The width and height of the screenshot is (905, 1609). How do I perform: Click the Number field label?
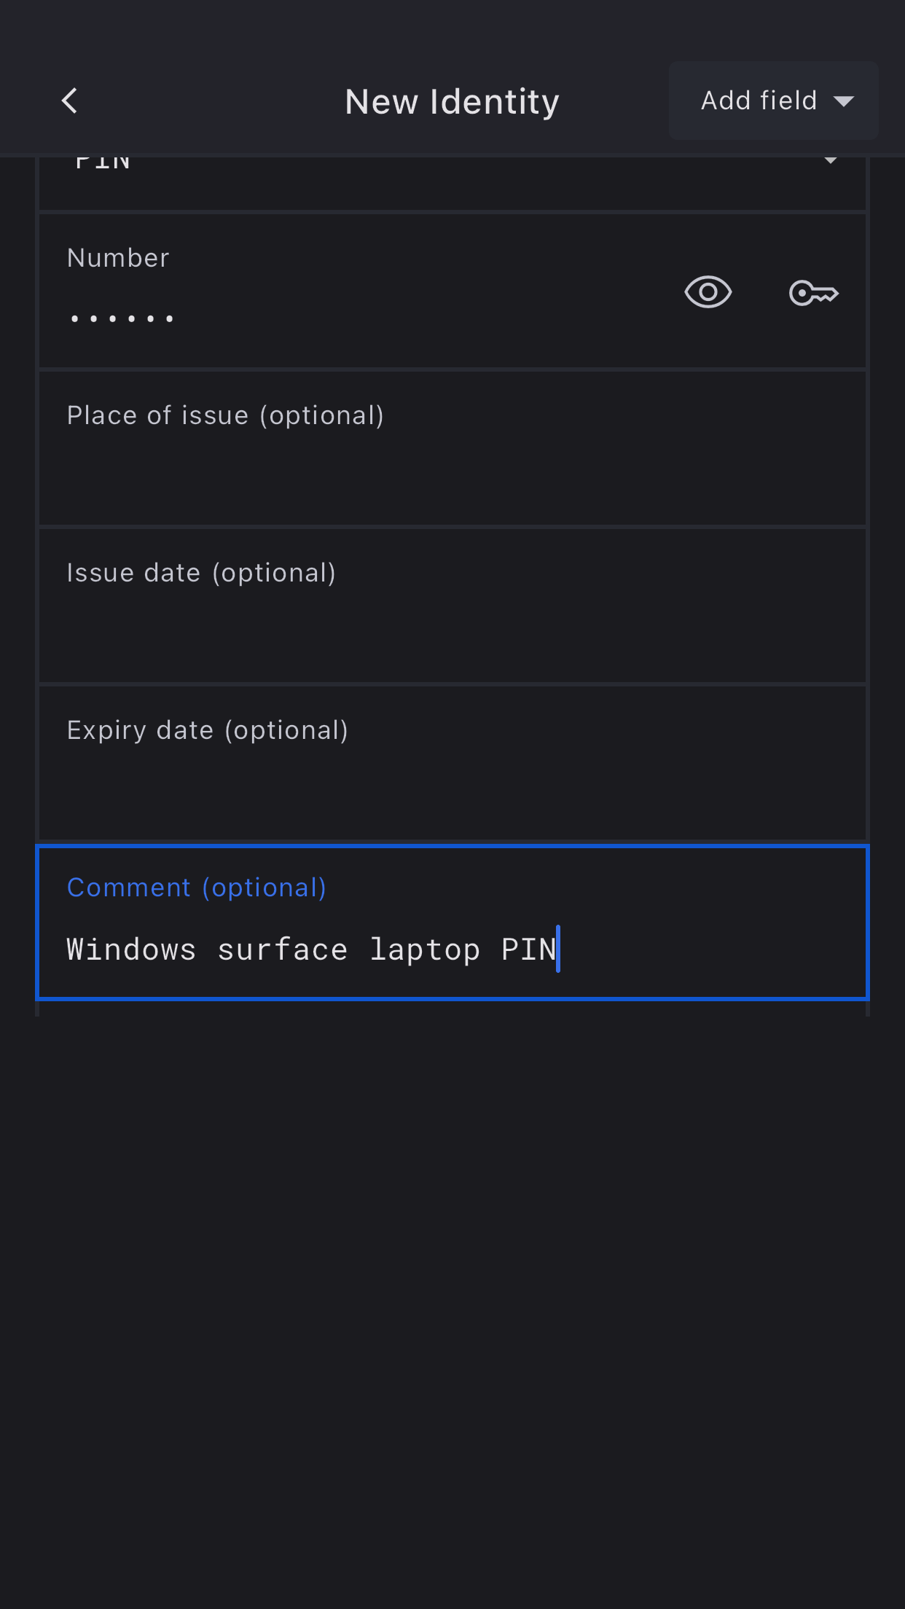[118, 258]
